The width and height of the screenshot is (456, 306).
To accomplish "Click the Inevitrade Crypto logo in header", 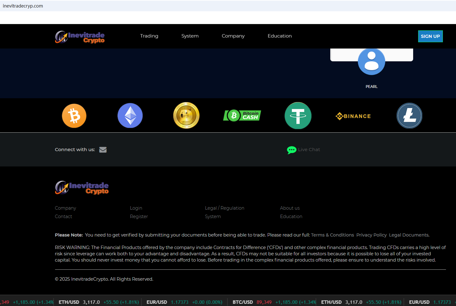I will point(80,37).
